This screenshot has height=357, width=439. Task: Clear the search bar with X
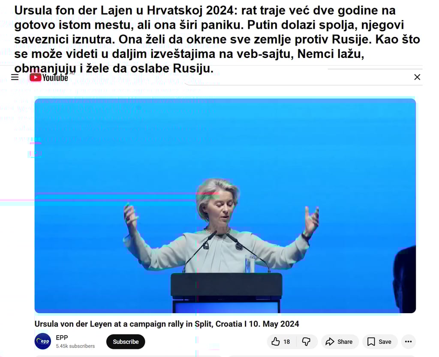coord(417,77)
